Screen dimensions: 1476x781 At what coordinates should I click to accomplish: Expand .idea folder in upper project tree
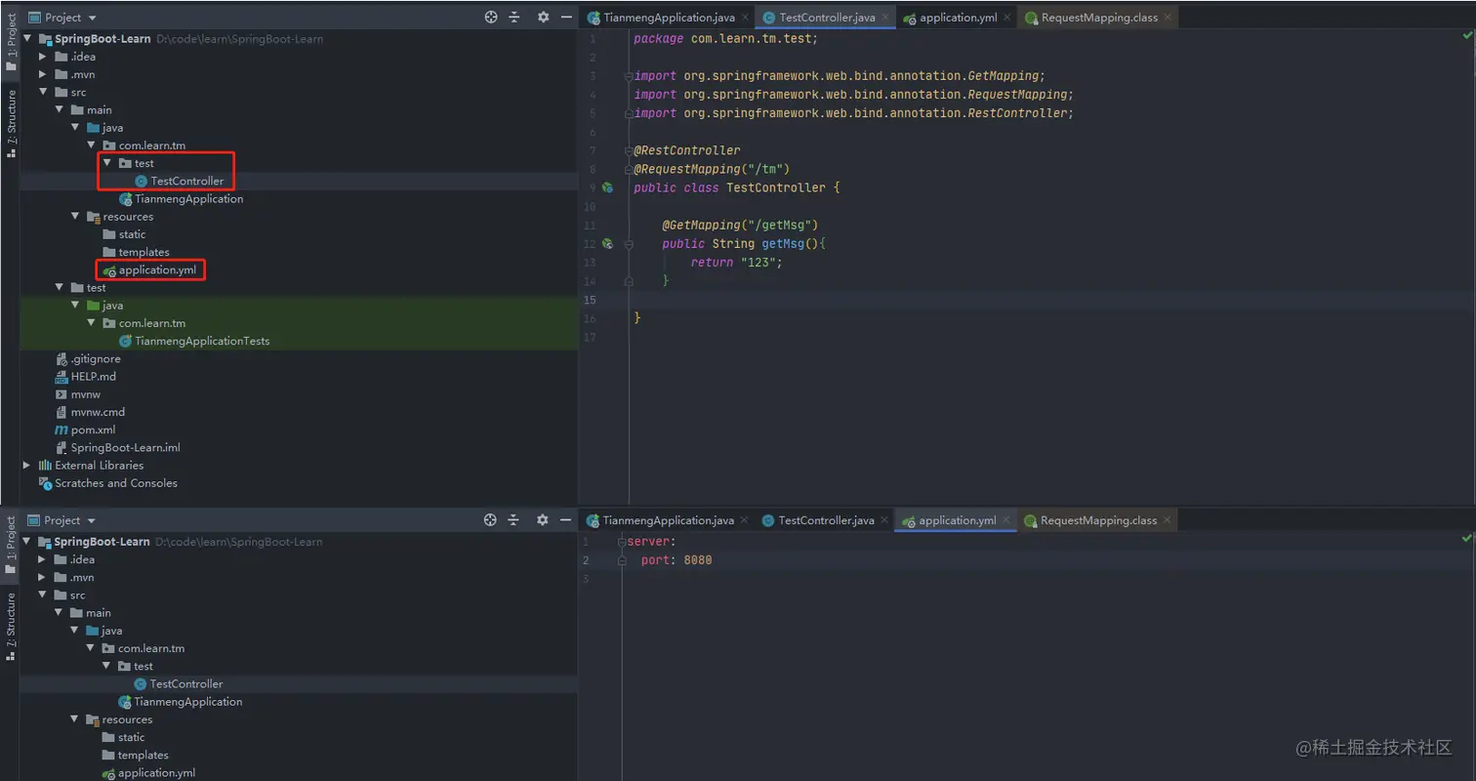(x=43, y=57)
